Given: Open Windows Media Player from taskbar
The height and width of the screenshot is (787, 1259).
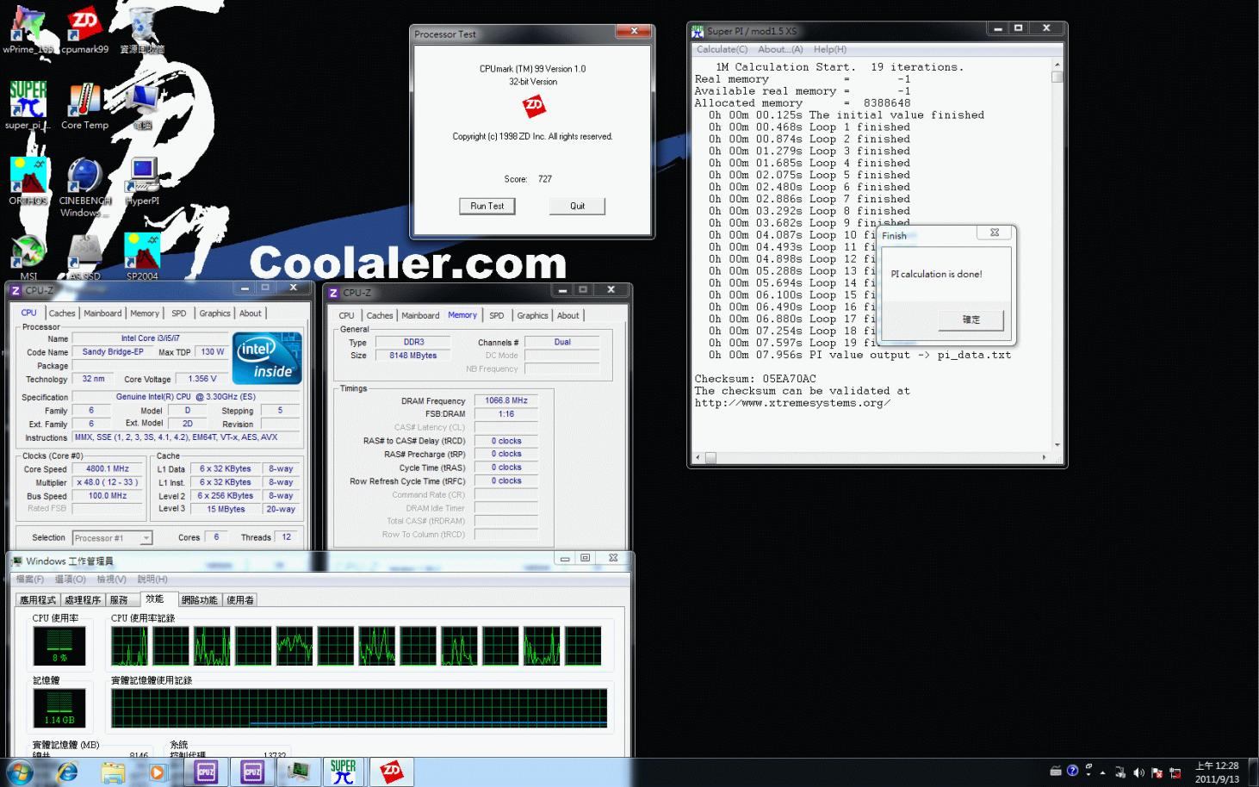Looking at the screenshot, I should point(157,772).
